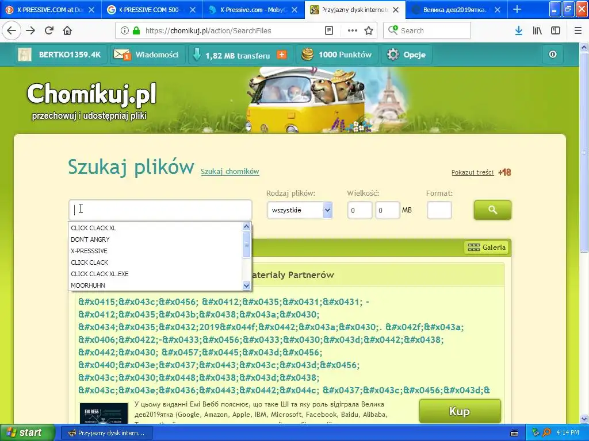The image size is (589, 441).
Task: Select X-PRESSSIVE suggestion
Action: coord(155,251)
